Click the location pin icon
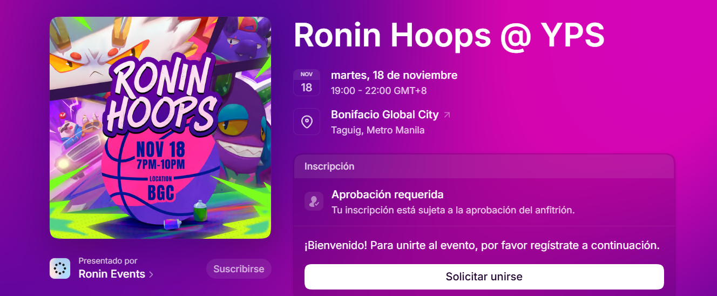 pyautogui.click(x=307, y=122)
